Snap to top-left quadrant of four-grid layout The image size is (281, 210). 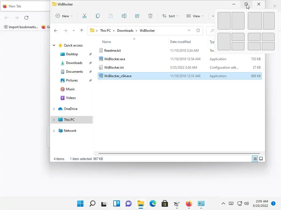(x=254, y=37)
